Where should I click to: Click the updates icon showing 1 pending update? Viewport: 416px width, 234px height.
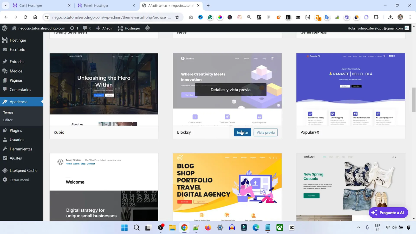(x=72, y=28)
